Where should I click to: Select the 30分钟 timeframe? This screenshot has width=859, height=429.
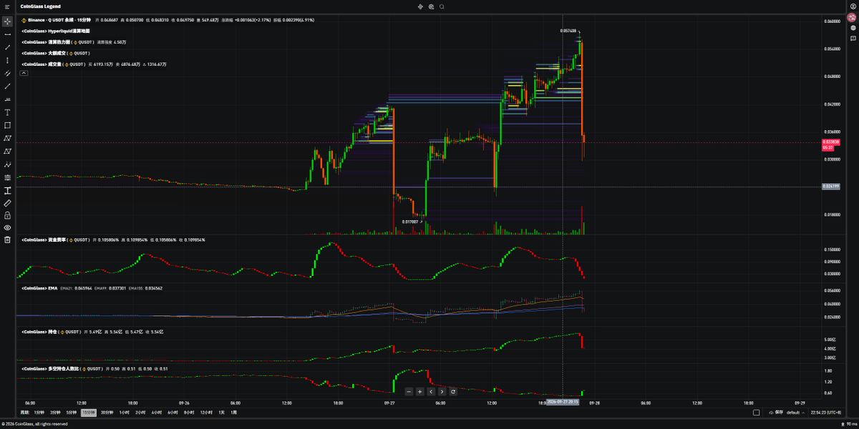click(107, 413)
